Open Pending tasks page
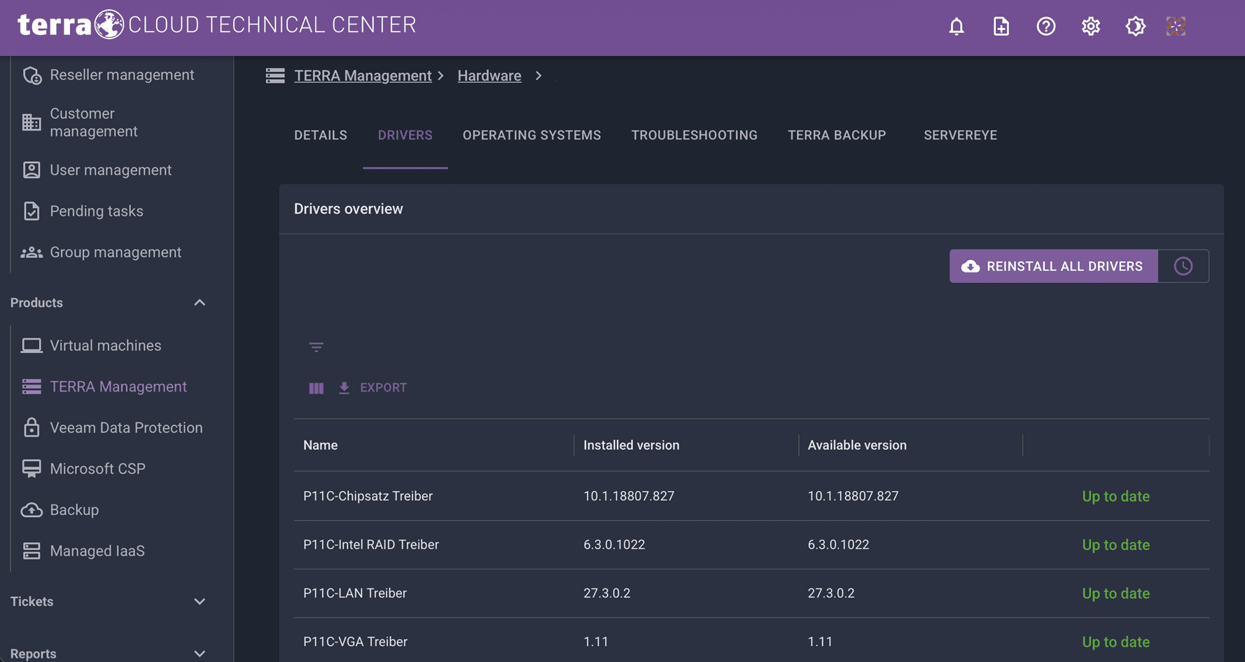This screenshot has height=662, width=1245. click(97, 211)
